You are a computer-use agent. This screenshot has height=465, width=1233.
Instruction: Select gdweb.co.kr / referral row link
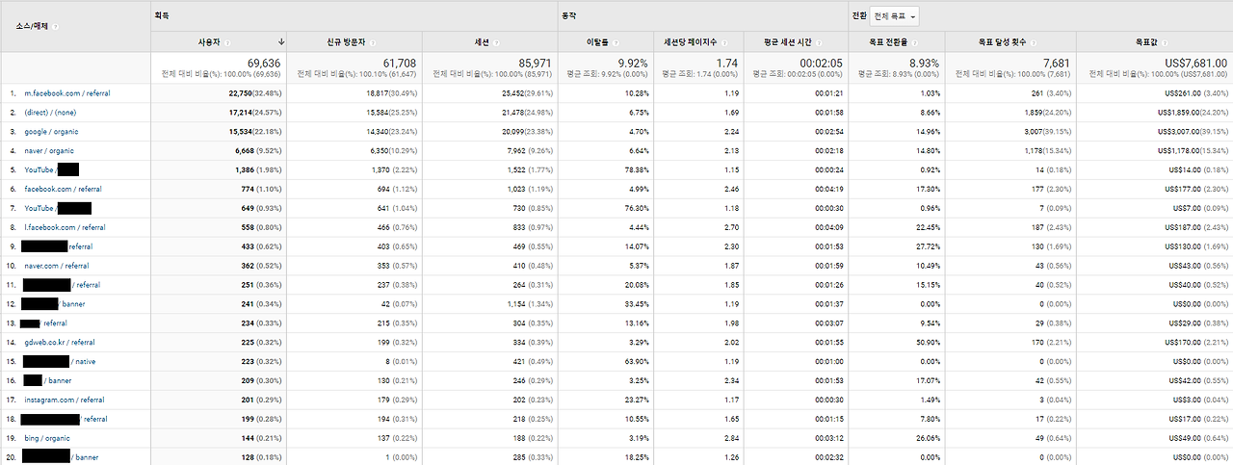(60, 342)
